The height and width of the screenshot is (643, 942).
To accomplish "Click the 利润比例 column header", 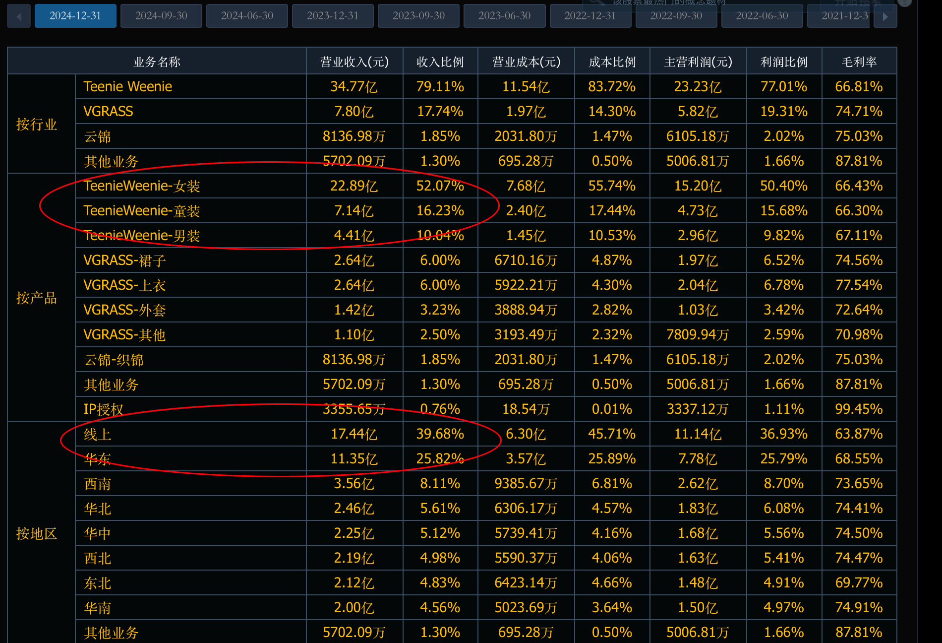I will coord(784,62).
